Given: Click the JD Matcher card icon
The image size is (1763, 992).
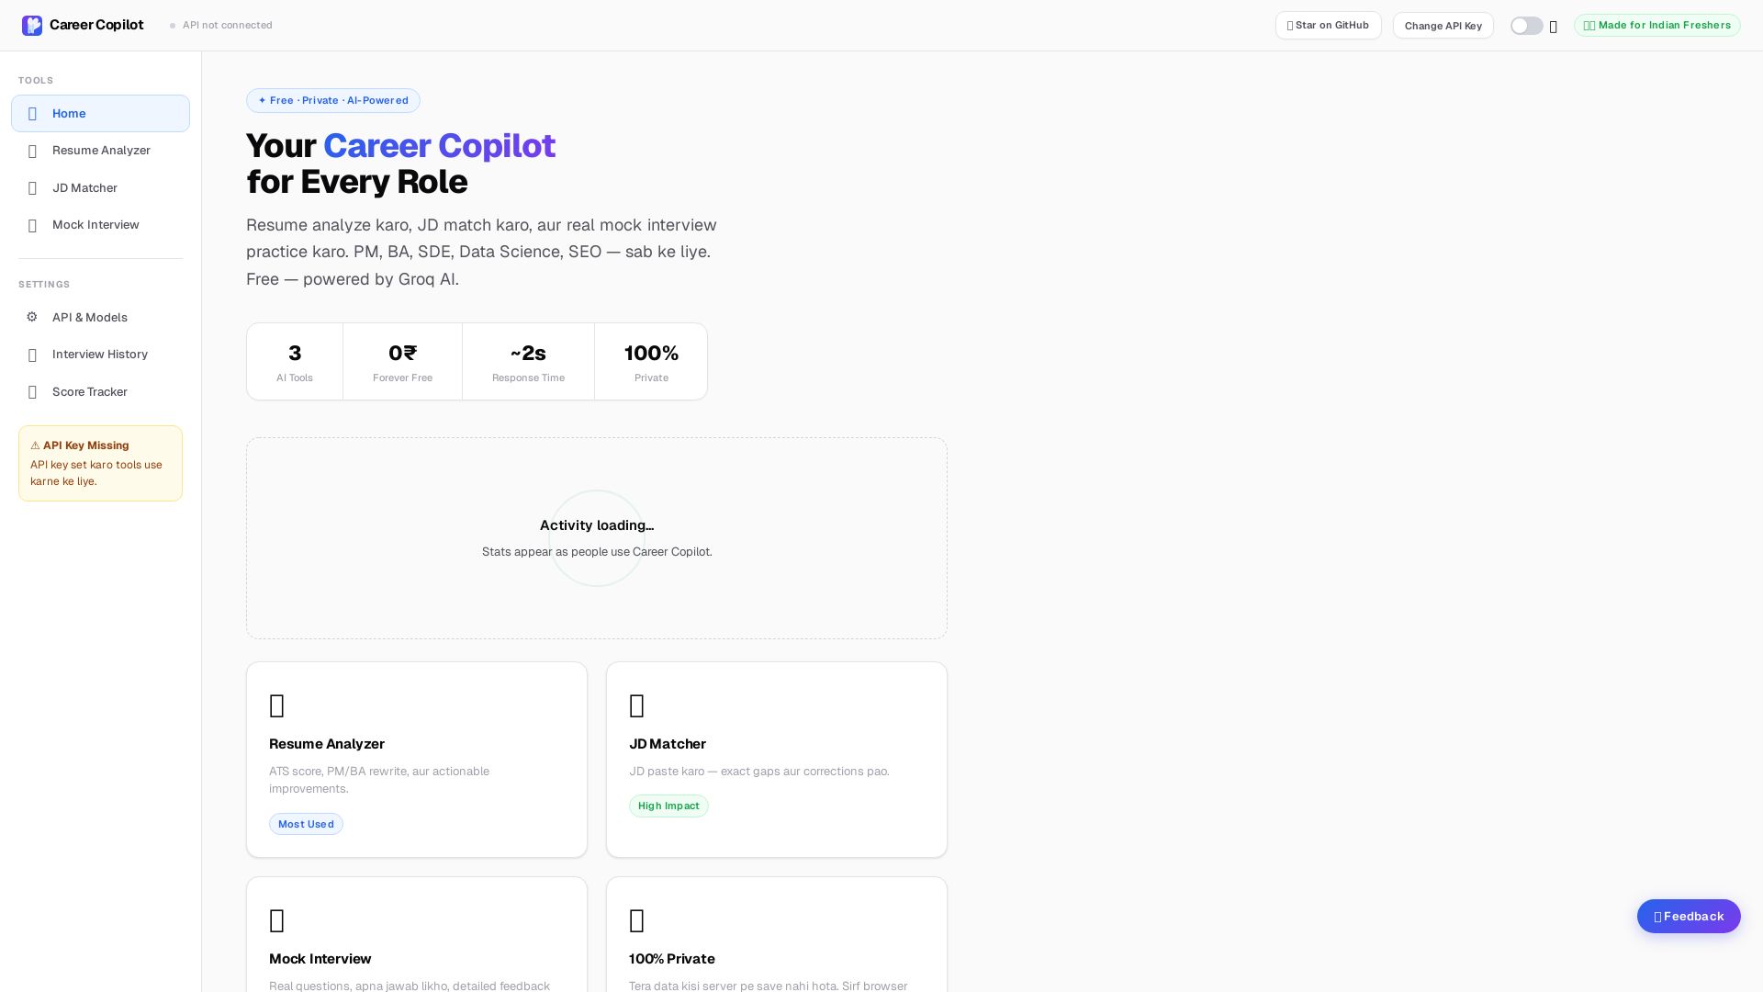Looking at the screenshot, I should click(637, 705).
